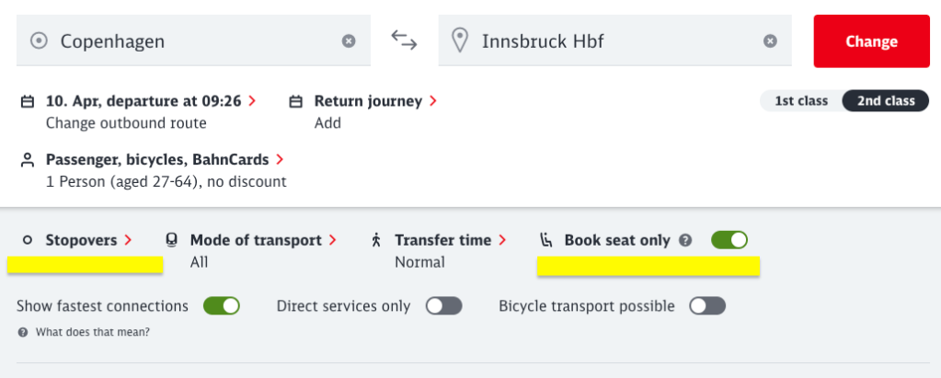Clear the Innsbruck Hbf destination field
This screenshot has height=378, width=941.
770,40
